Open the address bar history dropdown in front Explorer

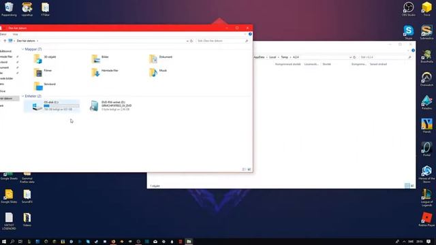(187, 41)
